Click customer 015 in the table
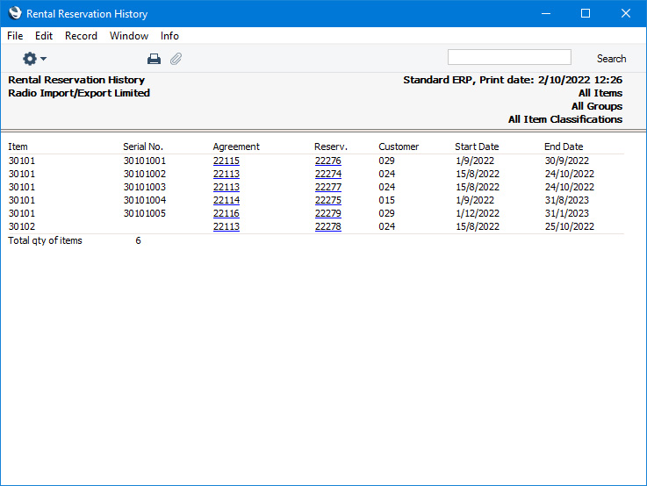Screen dimensions: 647x486 click(386, 200)
